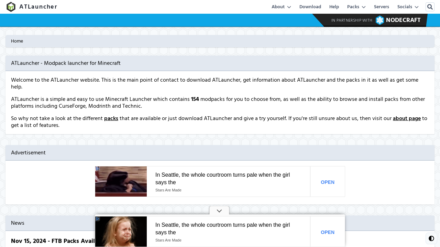Click the Home breadcrumb

[17, 41]
